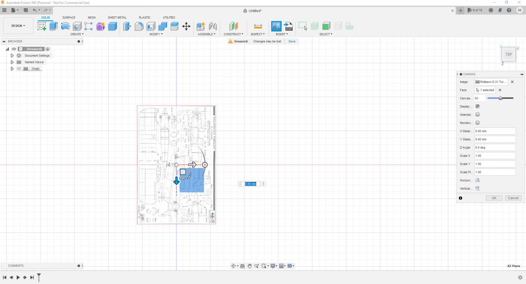Toggle visibility of the Unsaved component

(x=14, y=49)
